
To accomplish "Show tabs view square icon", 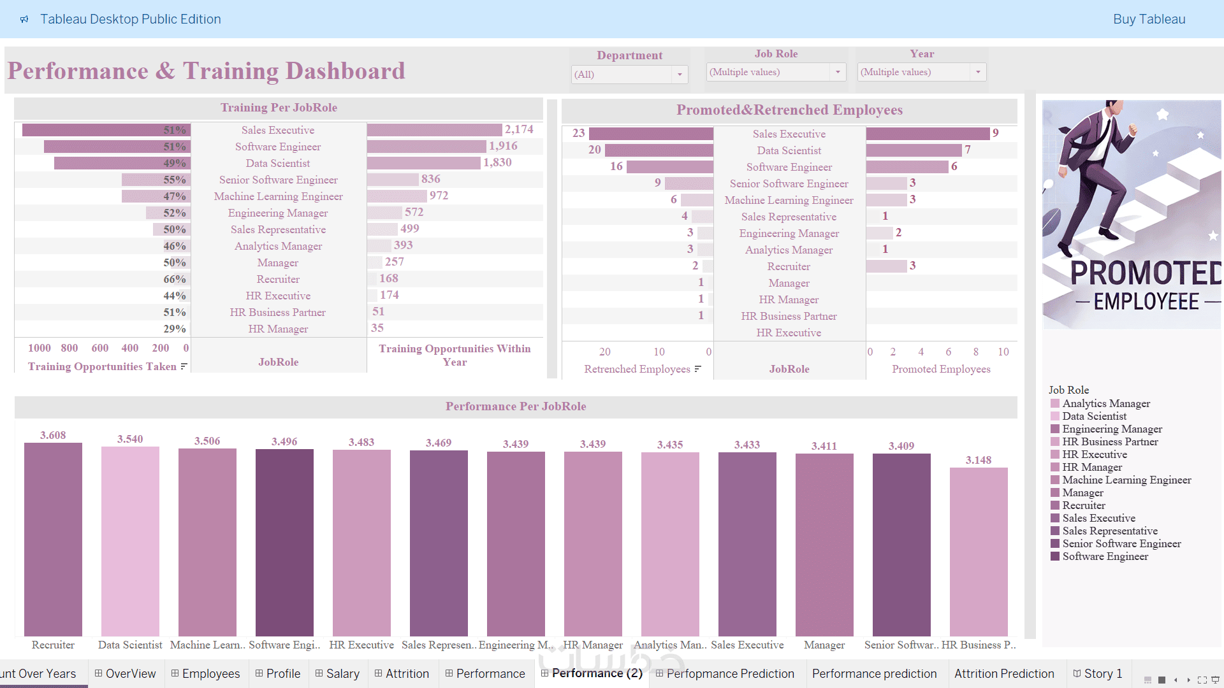I will pos(1162,680).
